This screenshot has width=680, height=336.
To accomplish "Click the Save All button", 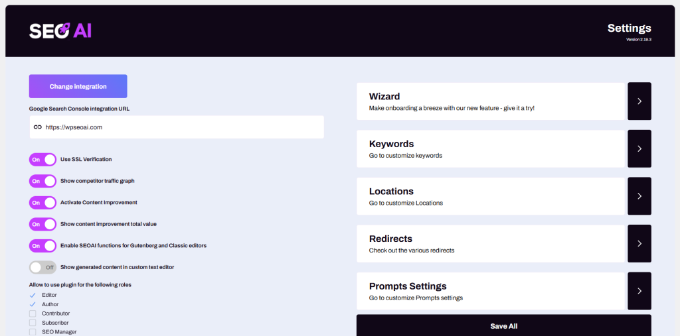I will (x=504, y=325).
